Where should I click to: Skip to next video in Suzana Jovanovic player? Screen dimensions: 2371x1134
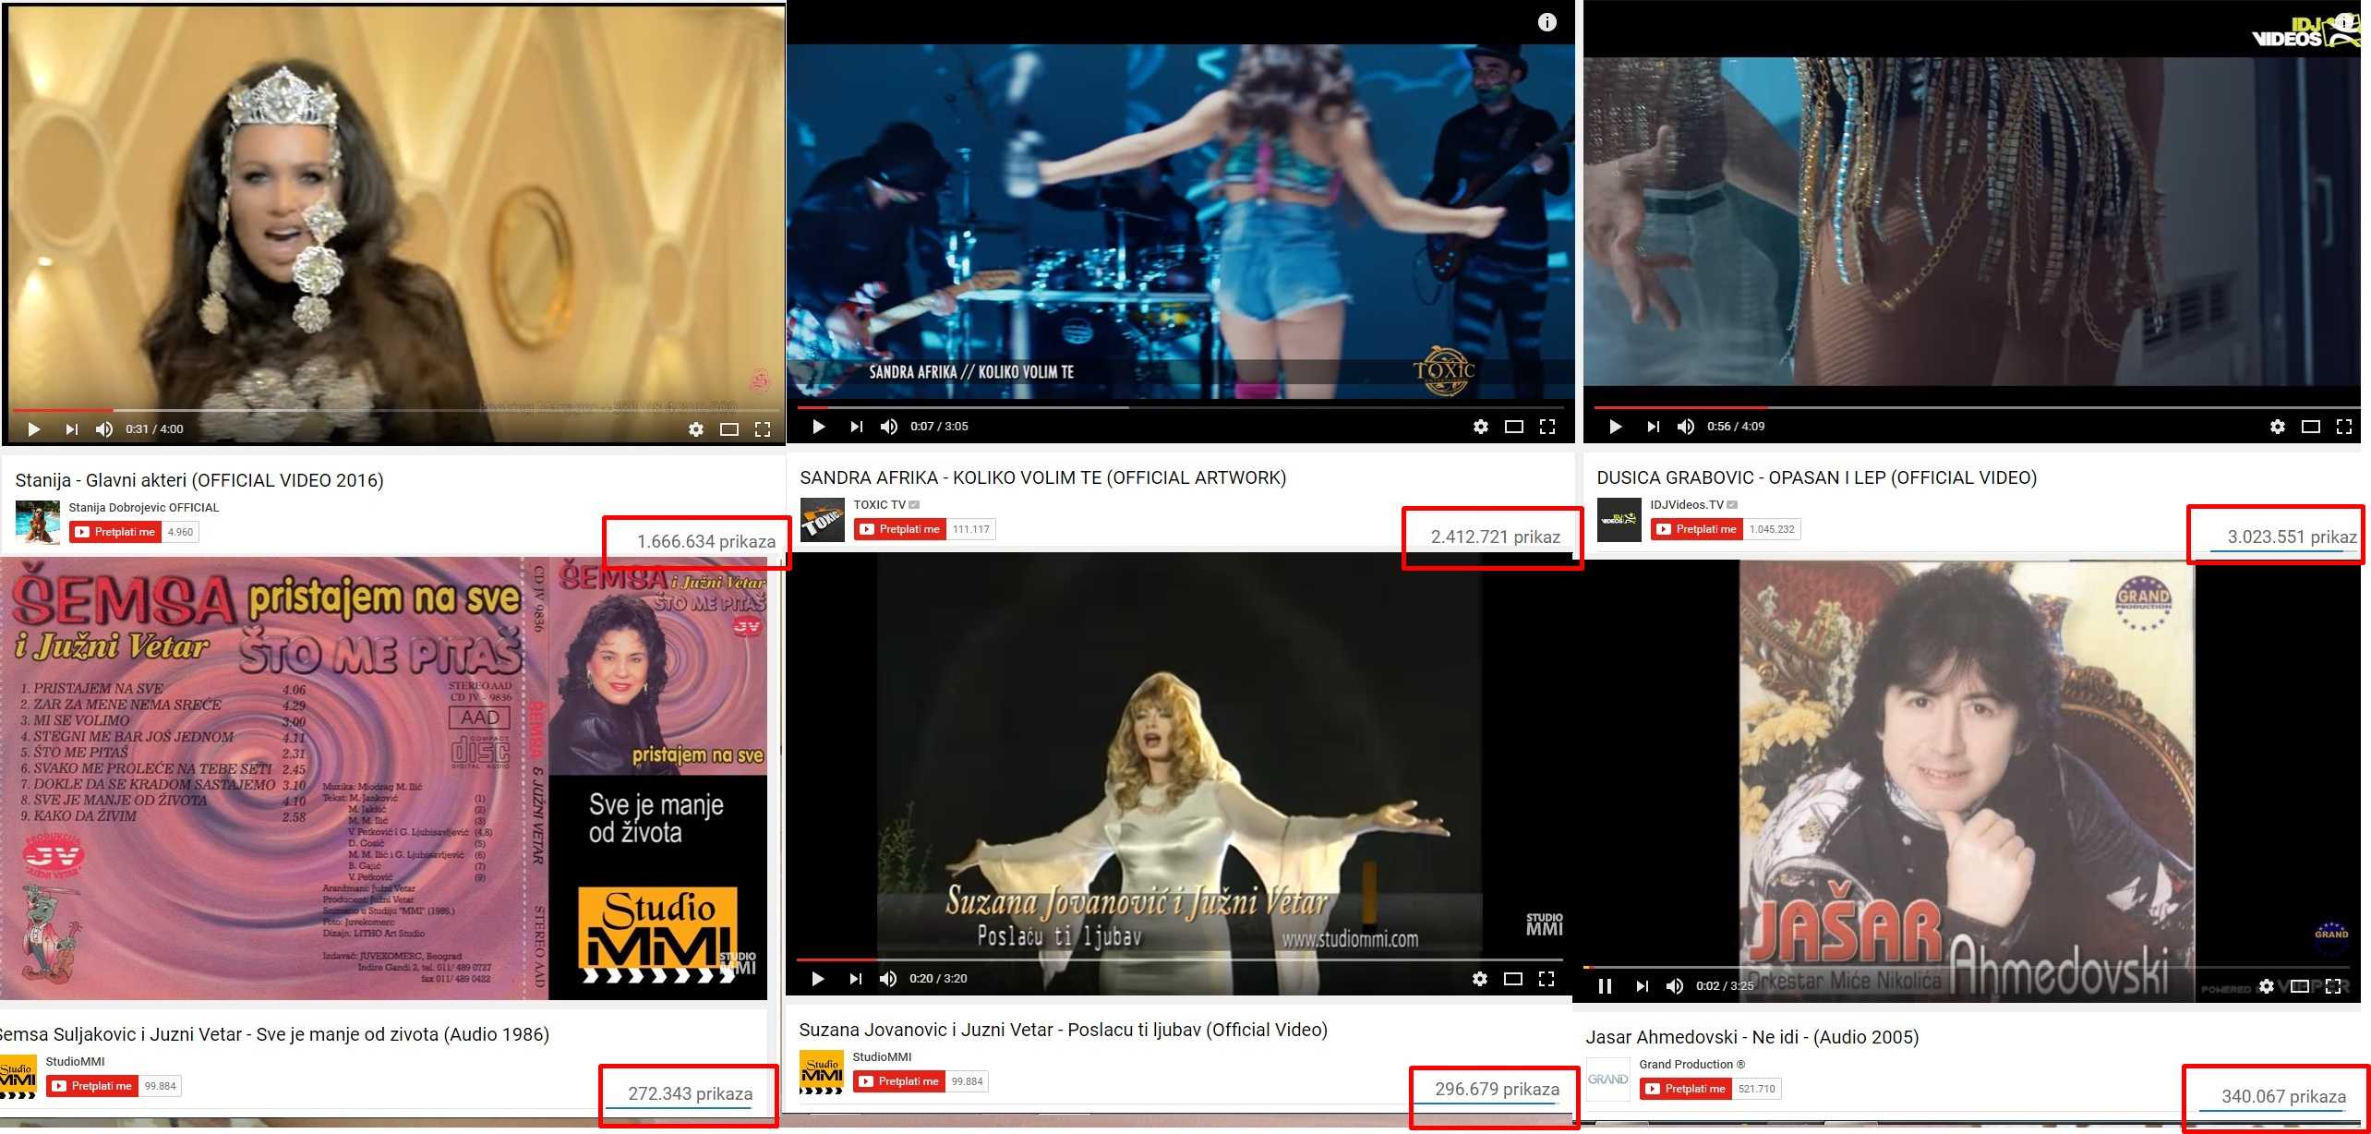point(856,979)
